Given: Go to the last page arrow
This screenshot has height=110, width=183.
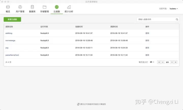Looking at the screenshot, I should (176, 62).
